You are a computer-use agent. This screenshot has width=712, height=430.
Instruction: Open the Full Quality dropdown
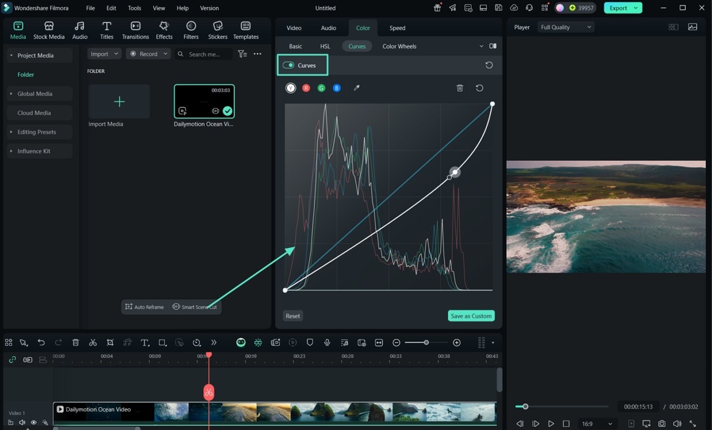click(566, 27)
